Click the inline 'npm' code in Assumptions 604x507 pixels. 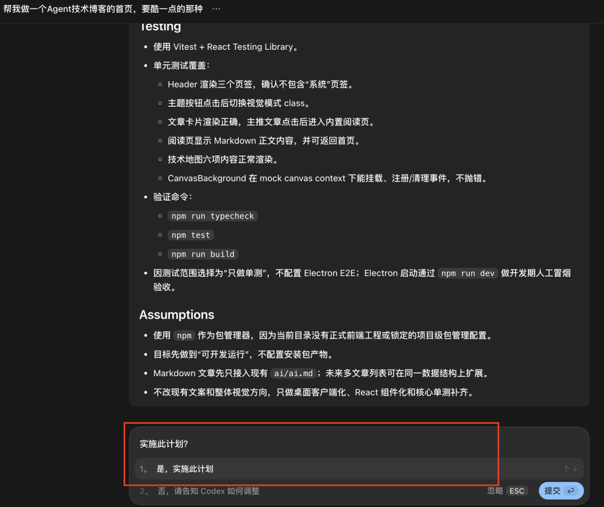(x=184, y=336)
